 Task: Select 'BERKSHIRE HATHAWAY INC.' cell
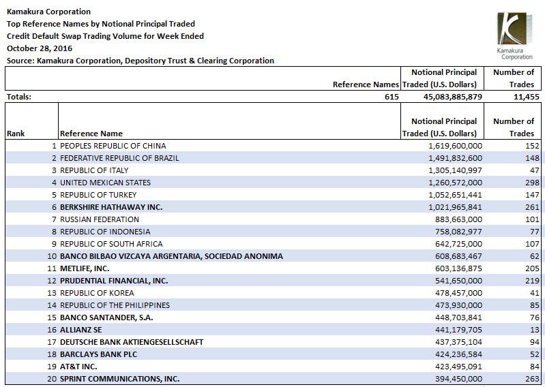pyautogui.click(x=111, y=207)
